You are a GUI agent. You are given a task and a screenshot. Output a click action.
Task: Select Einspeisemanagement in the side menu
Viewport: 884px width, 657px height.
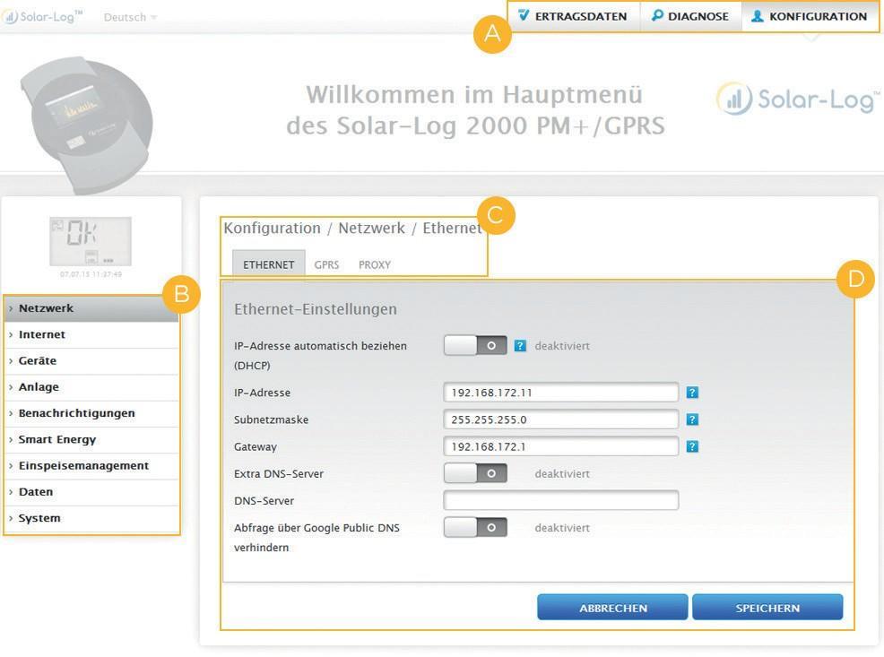91,465
